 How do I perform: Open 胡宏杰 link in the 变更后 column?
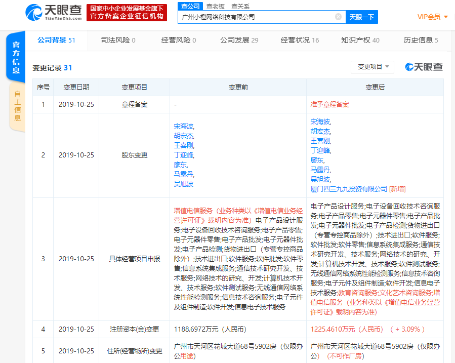pos(320,131)
